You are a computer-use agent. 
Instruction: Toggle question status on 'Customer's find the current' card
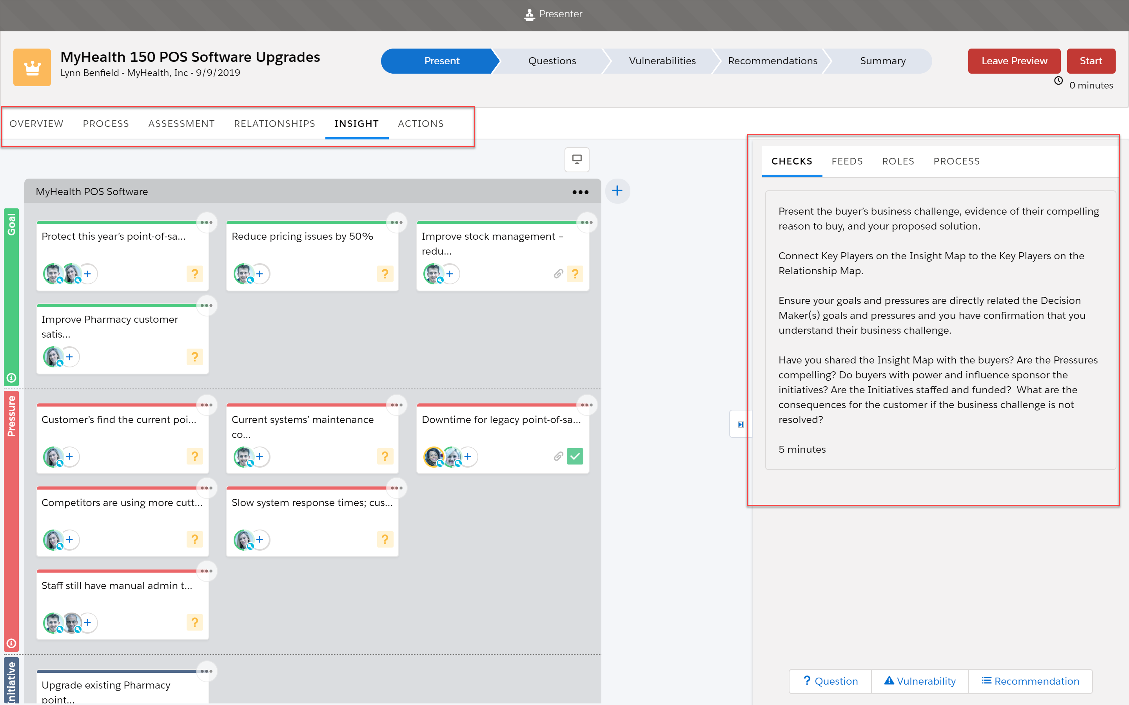(194, 456)
